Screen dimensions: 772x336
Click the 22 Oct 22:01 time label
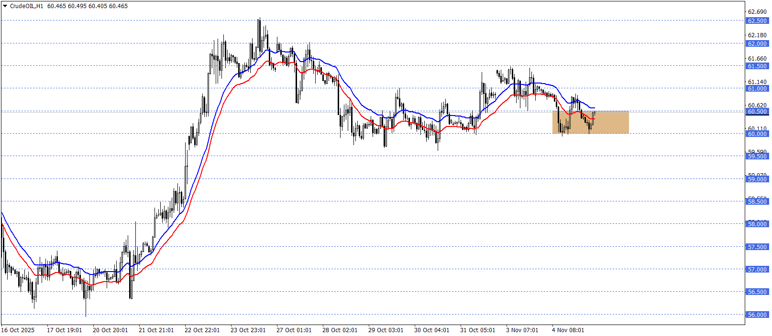(x=202, y=330)
